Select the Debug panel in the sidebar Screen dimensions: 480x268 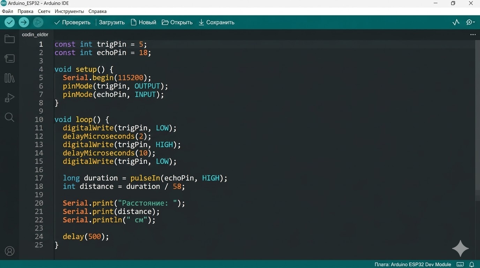9,97
